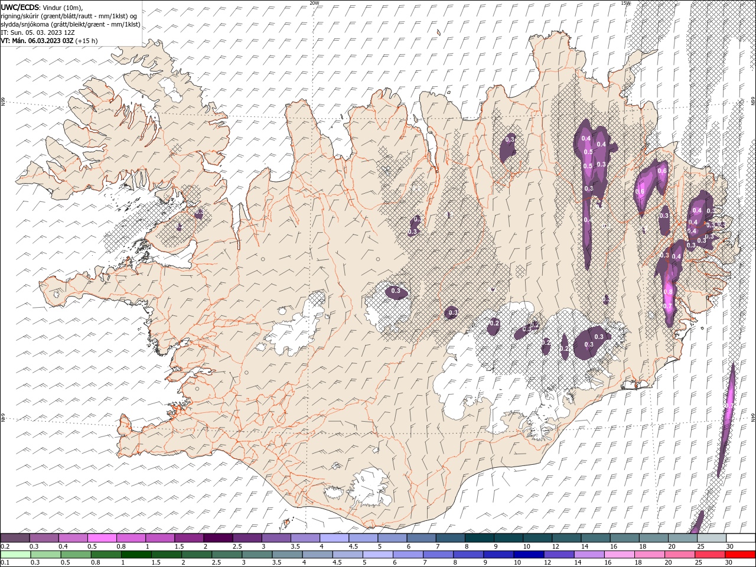This screenshot has height=567, width=756.
Task: Select the violet swatch labeled 12, lower legend
Action: (559, 555)
